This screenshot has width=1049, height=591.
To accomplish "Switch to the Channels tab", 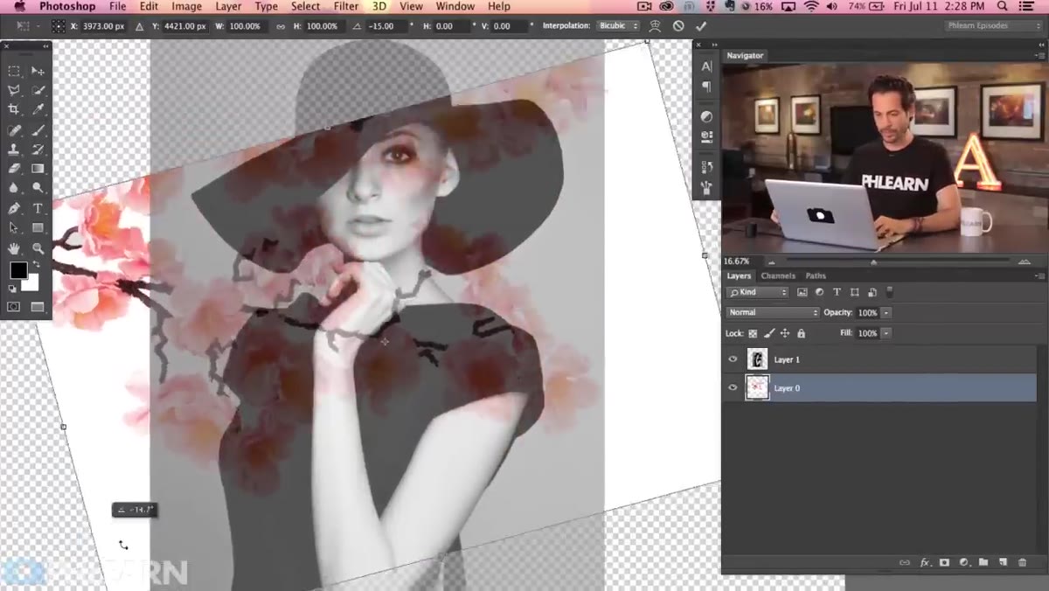I will click(x=777, y=275).
